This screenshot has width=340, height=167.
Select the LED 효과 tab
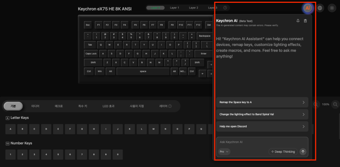[x=108, y=106]
